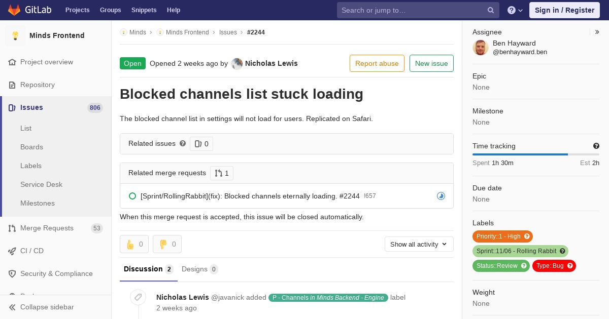Click the Status::Review green label

(x=501, y=266)
